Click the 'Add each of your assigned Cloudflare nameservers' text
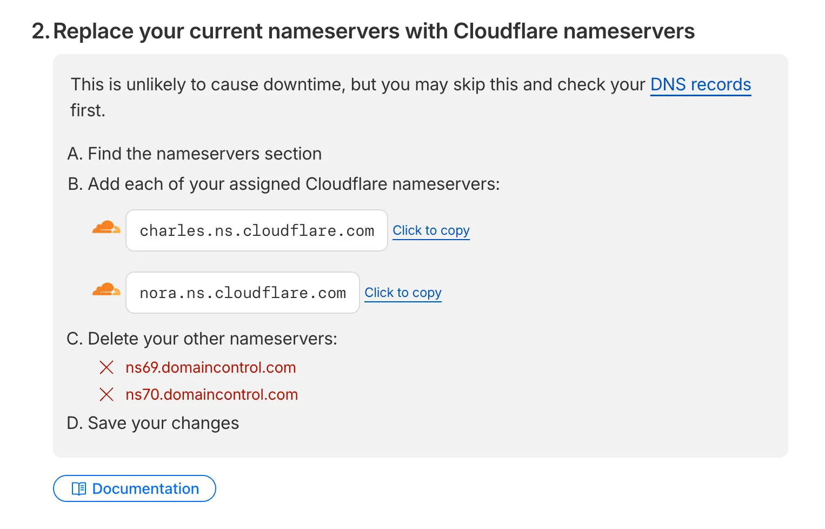This screenshot has width=825, height=529. (x=284, y=184)
